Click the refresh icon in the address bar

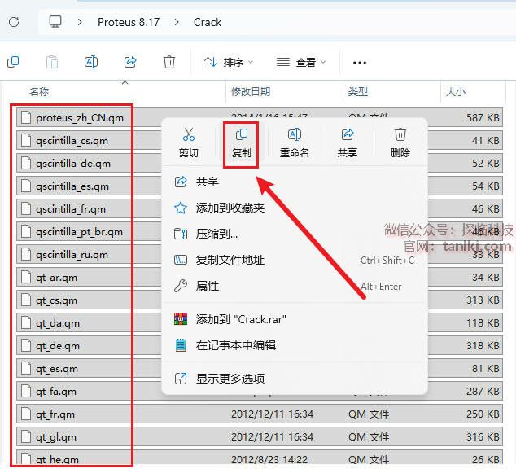[14, 22]
